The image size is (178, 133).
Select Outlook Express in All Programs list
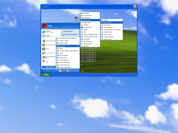pyautogui.click(x=68, y=58)
